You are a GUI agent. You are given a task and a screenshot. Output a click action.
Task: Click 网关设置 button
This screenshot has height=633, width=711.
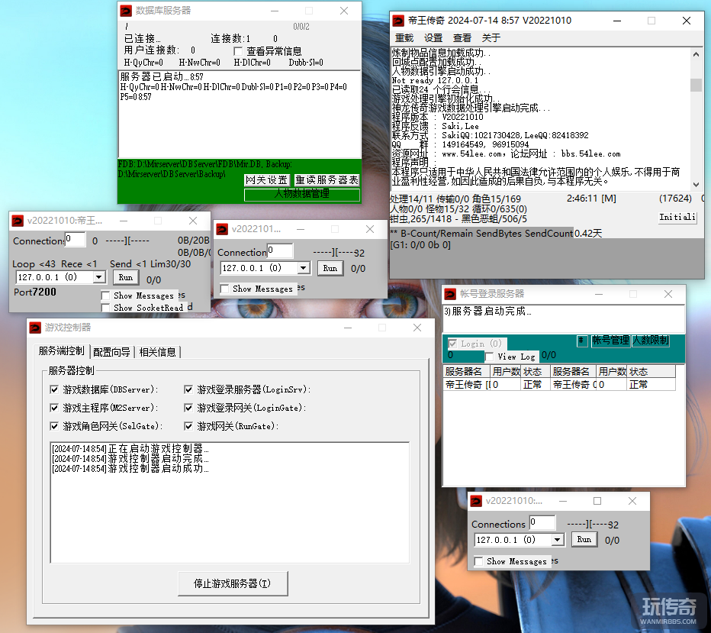coord(266,180)
